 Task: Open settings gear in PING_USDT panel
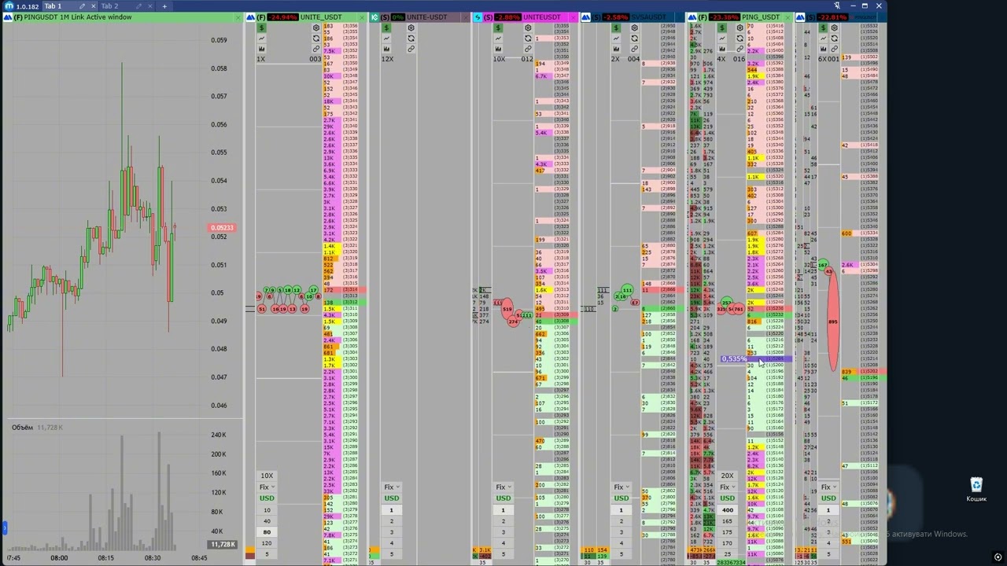tap(740, 28)
